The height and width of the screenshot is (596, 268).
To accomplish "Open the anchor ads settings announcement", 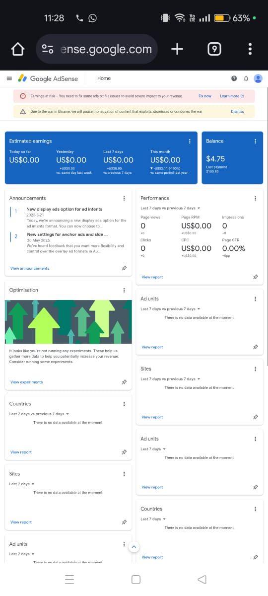I will coord(67,234).
